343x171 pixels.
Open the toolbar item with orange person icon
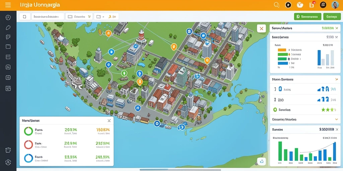106,17
